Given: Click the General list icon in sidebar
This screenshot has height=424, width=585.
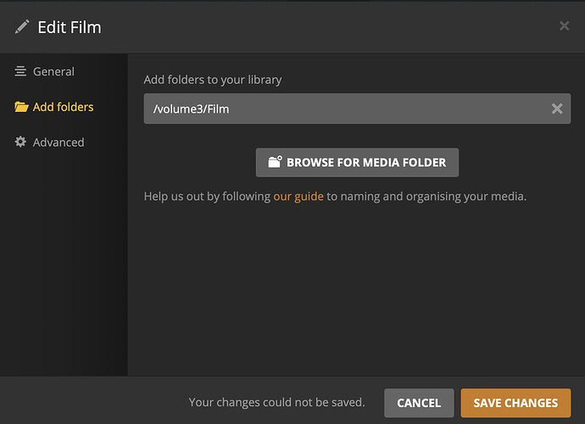Looking at the screenshot, I should coord(20,72).
